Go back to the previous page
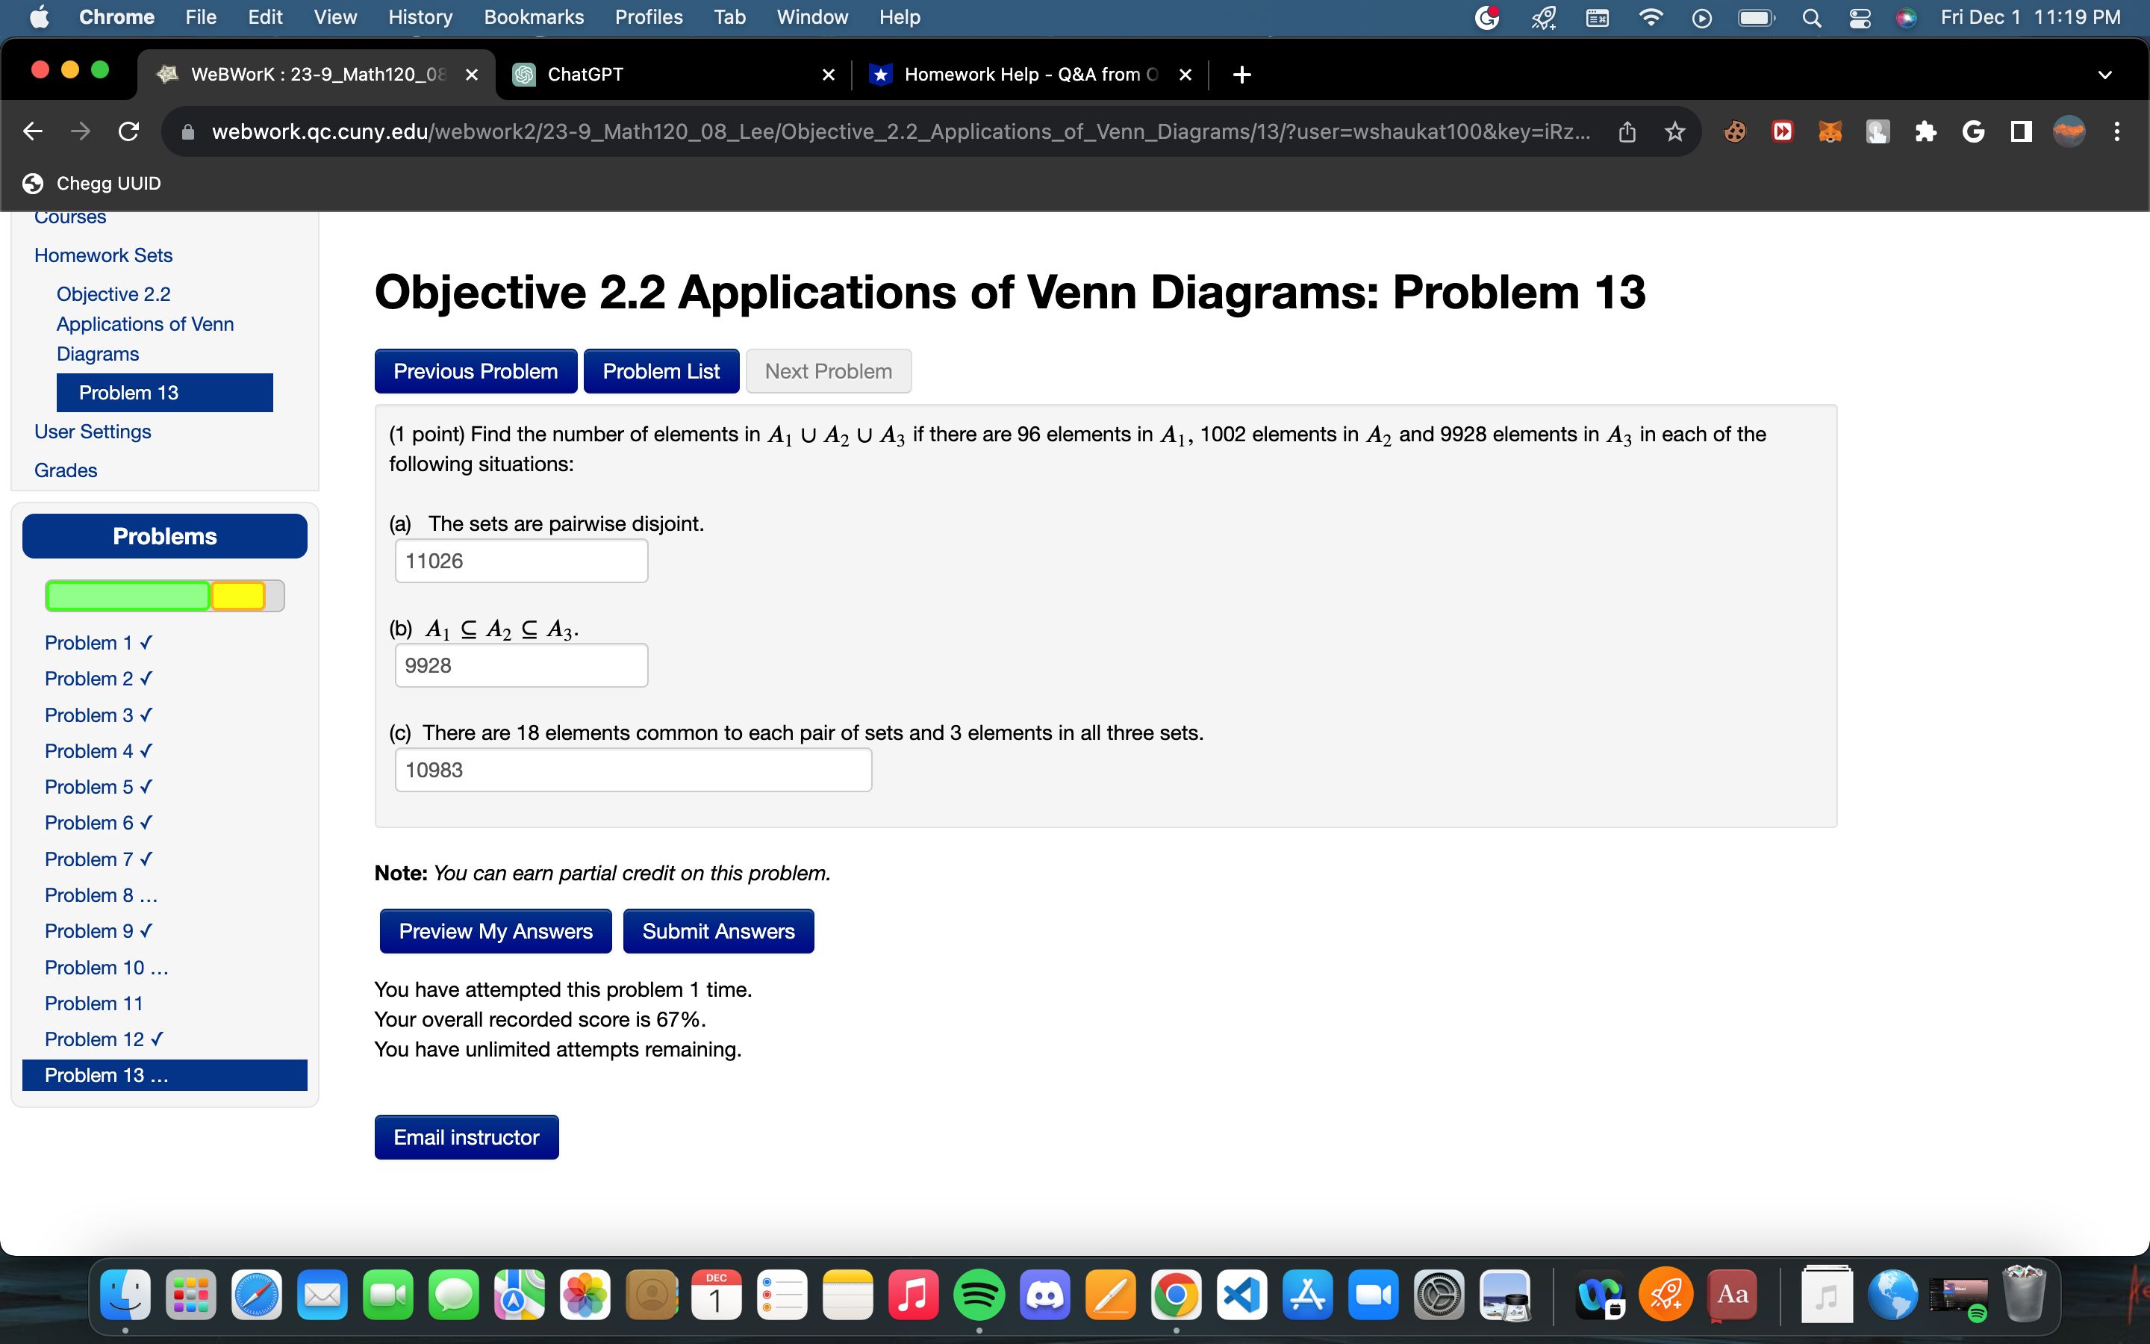Image resolution: width=2150 pixels, height=1344 pixels. pos(33,131)
